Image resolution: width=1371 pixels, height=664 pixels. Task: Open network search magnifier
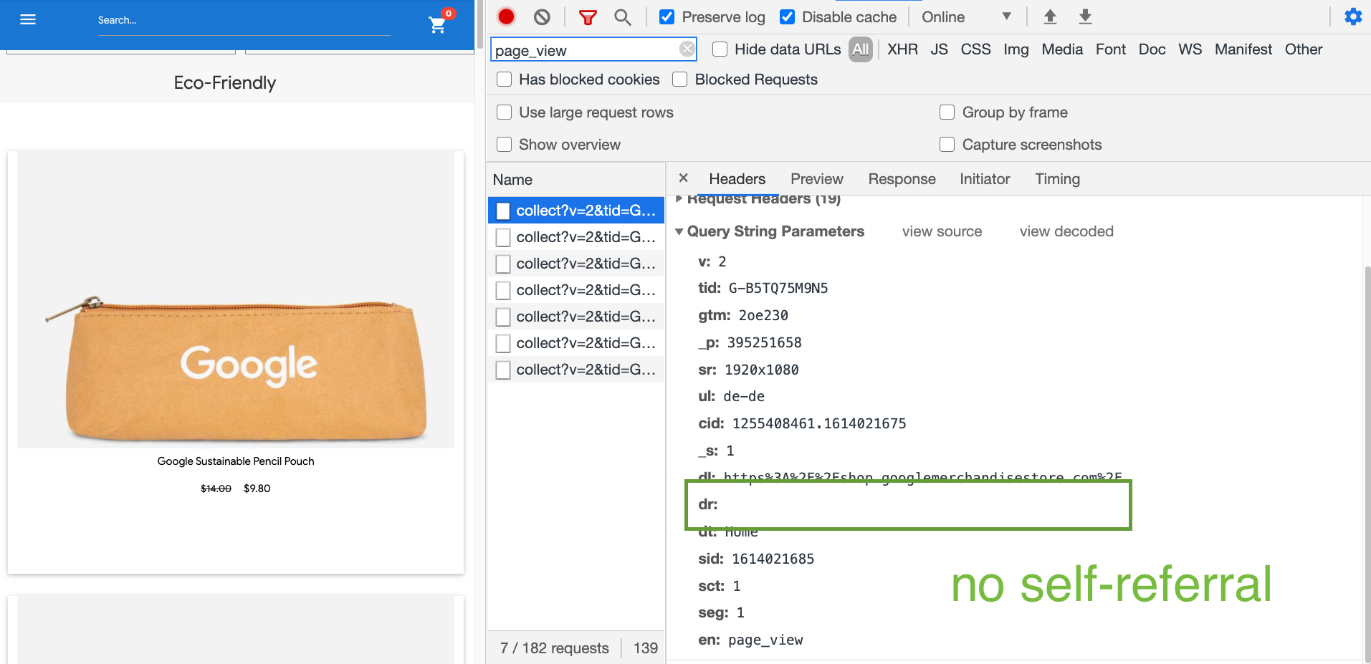click(x=623, y=17)
